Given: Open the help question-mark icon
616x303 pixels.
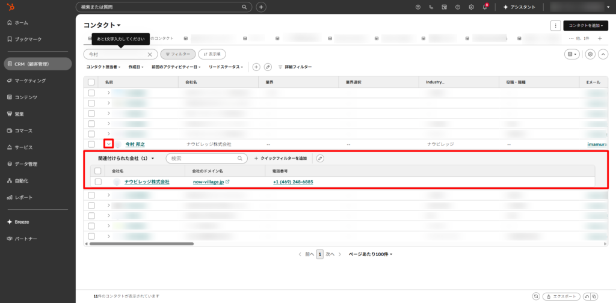Looking at the screenshot, I should click(458, 7).
